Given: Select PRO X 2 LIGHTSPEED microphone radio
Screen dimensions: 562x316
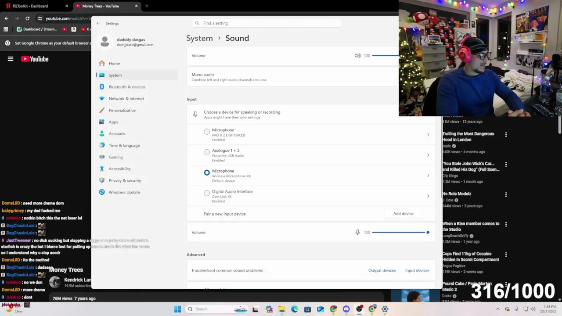Looking at the screenshot, I should coord(207,132).
